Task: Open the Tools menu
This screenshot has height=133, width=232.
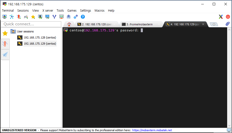Action: click(x=60, y=11)
